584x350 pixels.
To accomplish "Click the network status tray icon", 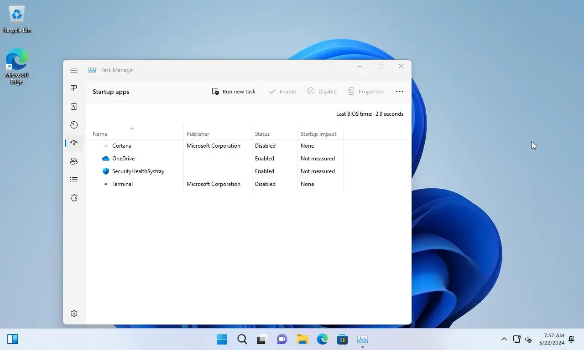I will pyautogui.click(x=516, y=339).
